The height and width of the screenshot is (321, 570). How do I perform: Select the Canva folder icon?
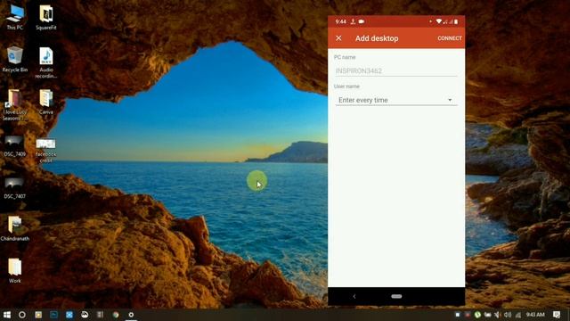pos(46,102)
